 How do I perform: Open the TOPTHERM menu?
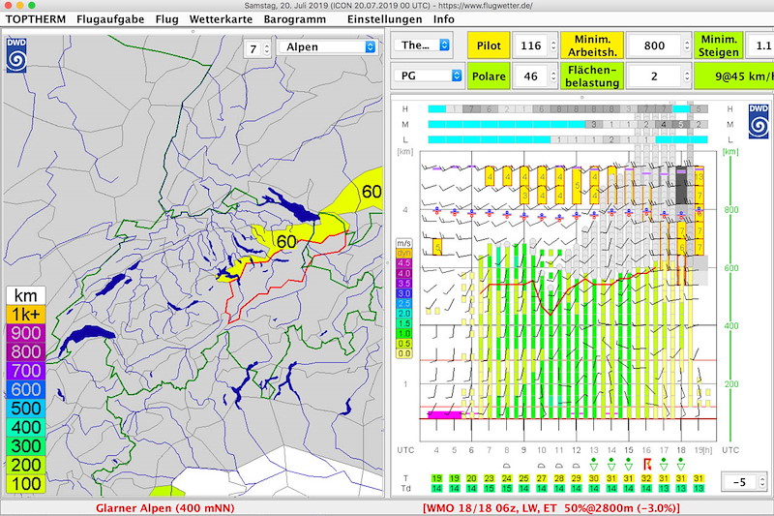(x=36, y=19)
